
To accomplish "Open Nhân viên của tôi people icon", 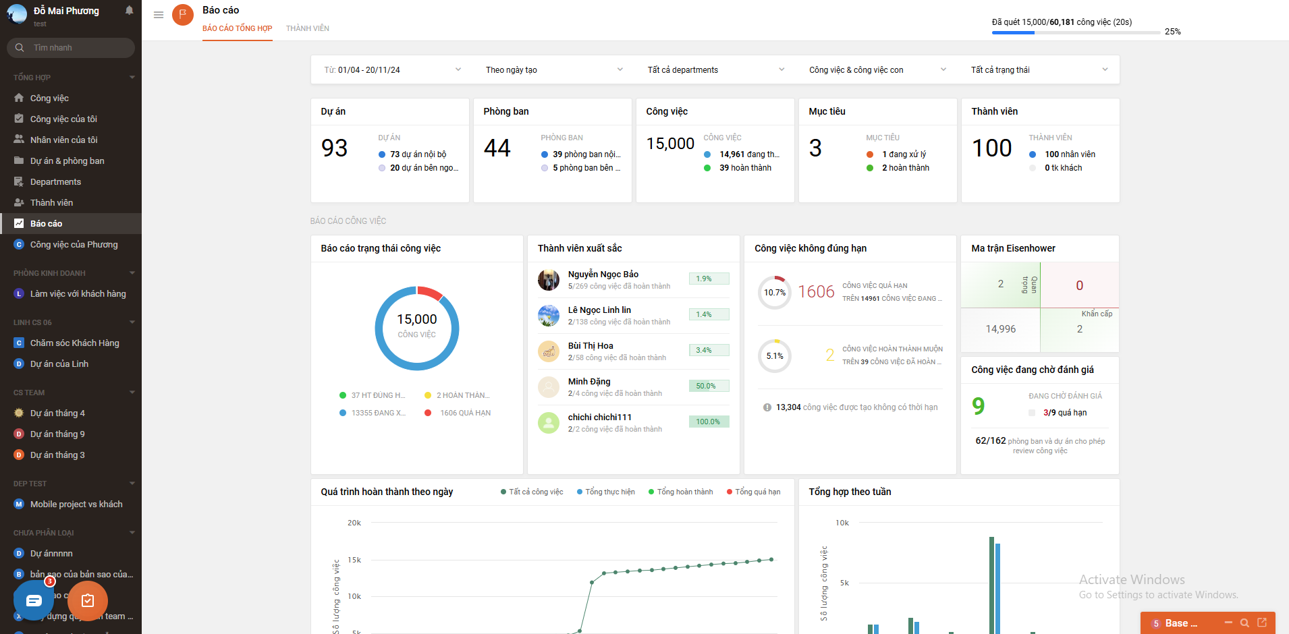I will (19, 140).
